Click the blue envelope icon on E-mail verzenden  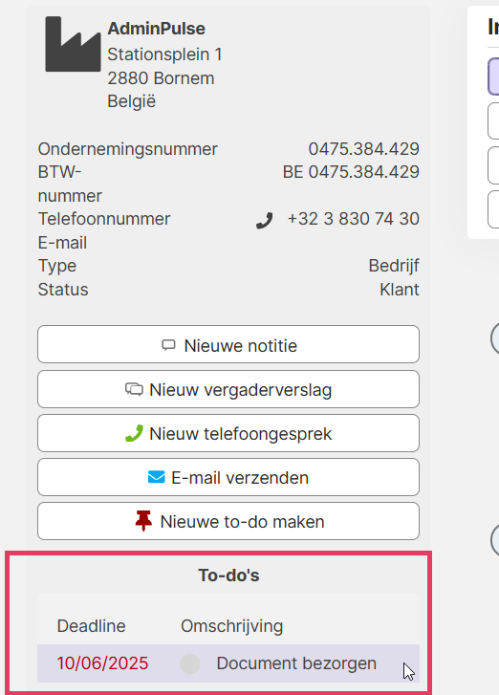tap(157, 477)
